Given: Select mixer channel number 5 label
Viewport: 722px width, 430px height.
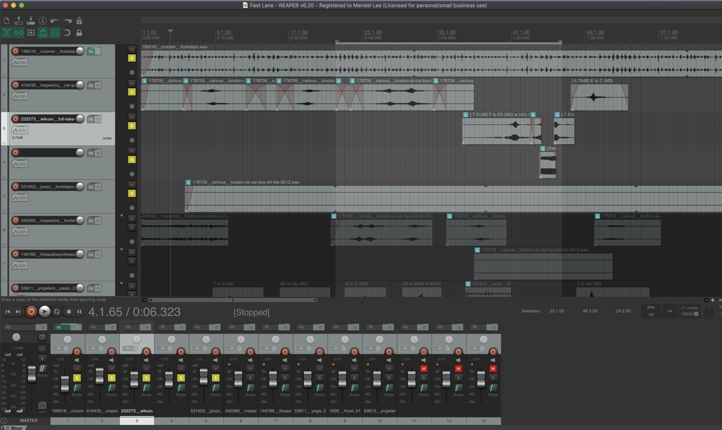Looking at the screenshot, I should [x=206, y=421].
